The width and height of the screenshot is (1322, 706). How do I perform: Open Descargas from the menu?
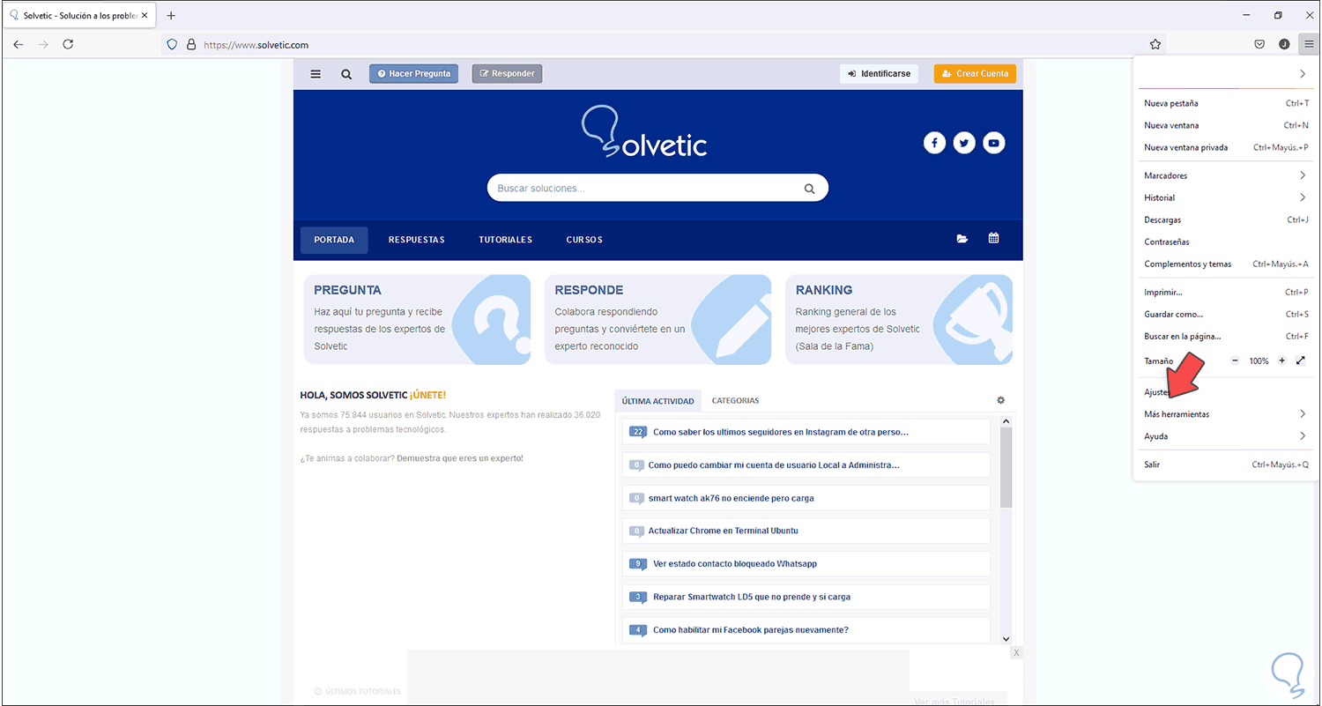click(x=1225, y=219)
